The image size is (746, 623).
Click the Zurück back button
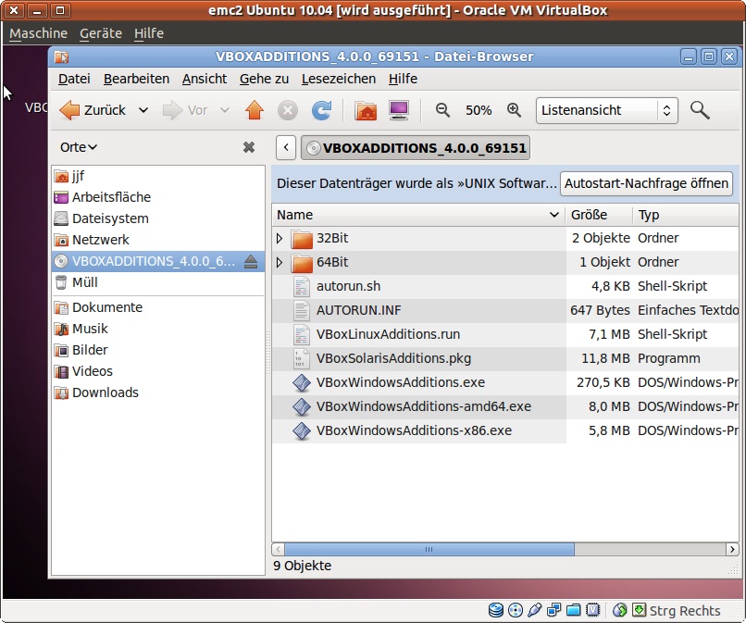tap(93, 110)
